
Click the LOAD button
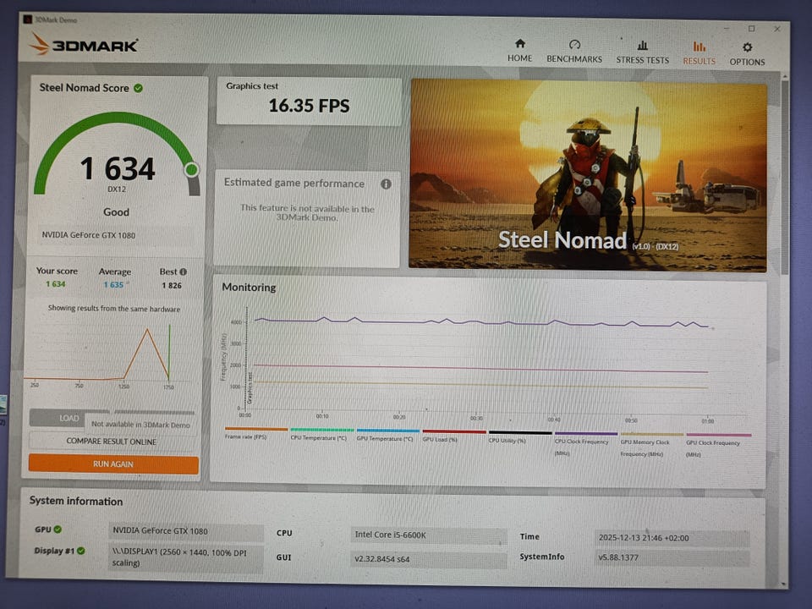click(69, 418)
